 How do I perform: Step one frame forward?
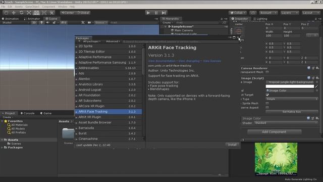pyautogui.click(x=164, y=13)
